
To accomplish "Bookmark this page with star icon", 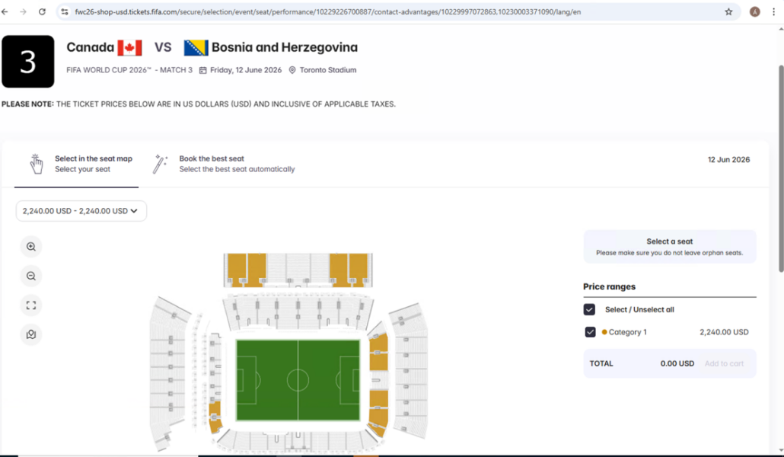I will pyautogui.click(x=728, y=11).
